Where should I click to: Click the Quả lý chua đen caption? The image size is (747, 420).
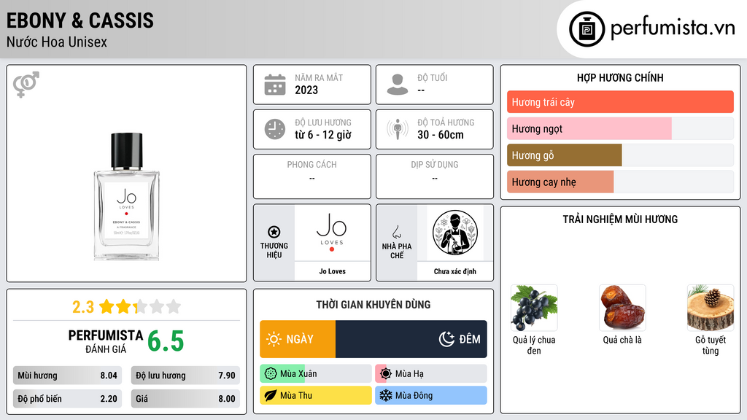coord(534,345)
